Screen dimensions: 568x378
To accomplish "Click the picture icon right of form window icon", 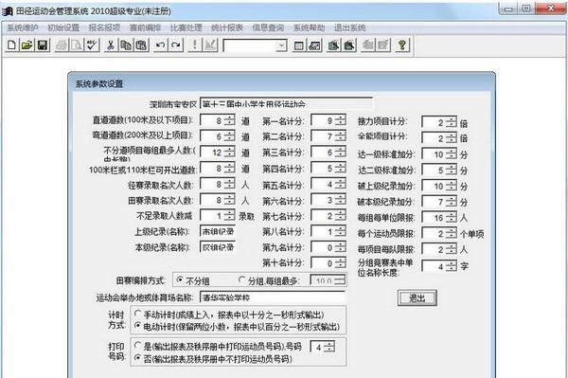I will (314, 45).
